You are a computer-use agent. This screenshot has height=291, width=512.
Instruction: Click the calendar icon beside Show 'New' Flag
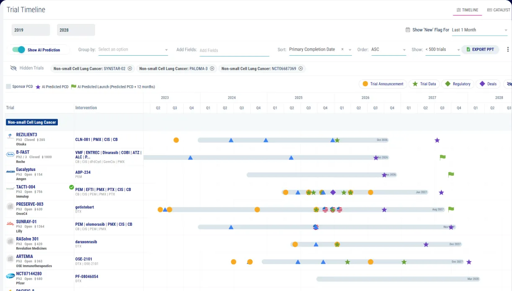(408, 30)
